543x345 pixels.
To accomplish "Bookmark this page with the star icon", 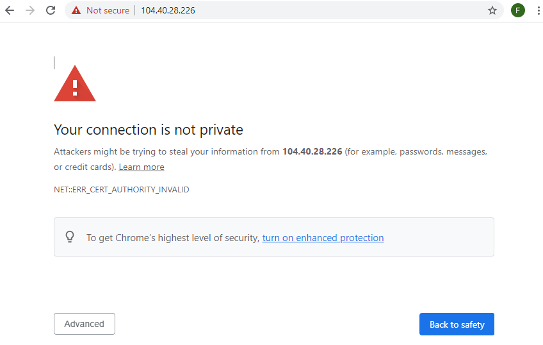I will (x=492, y=10).
